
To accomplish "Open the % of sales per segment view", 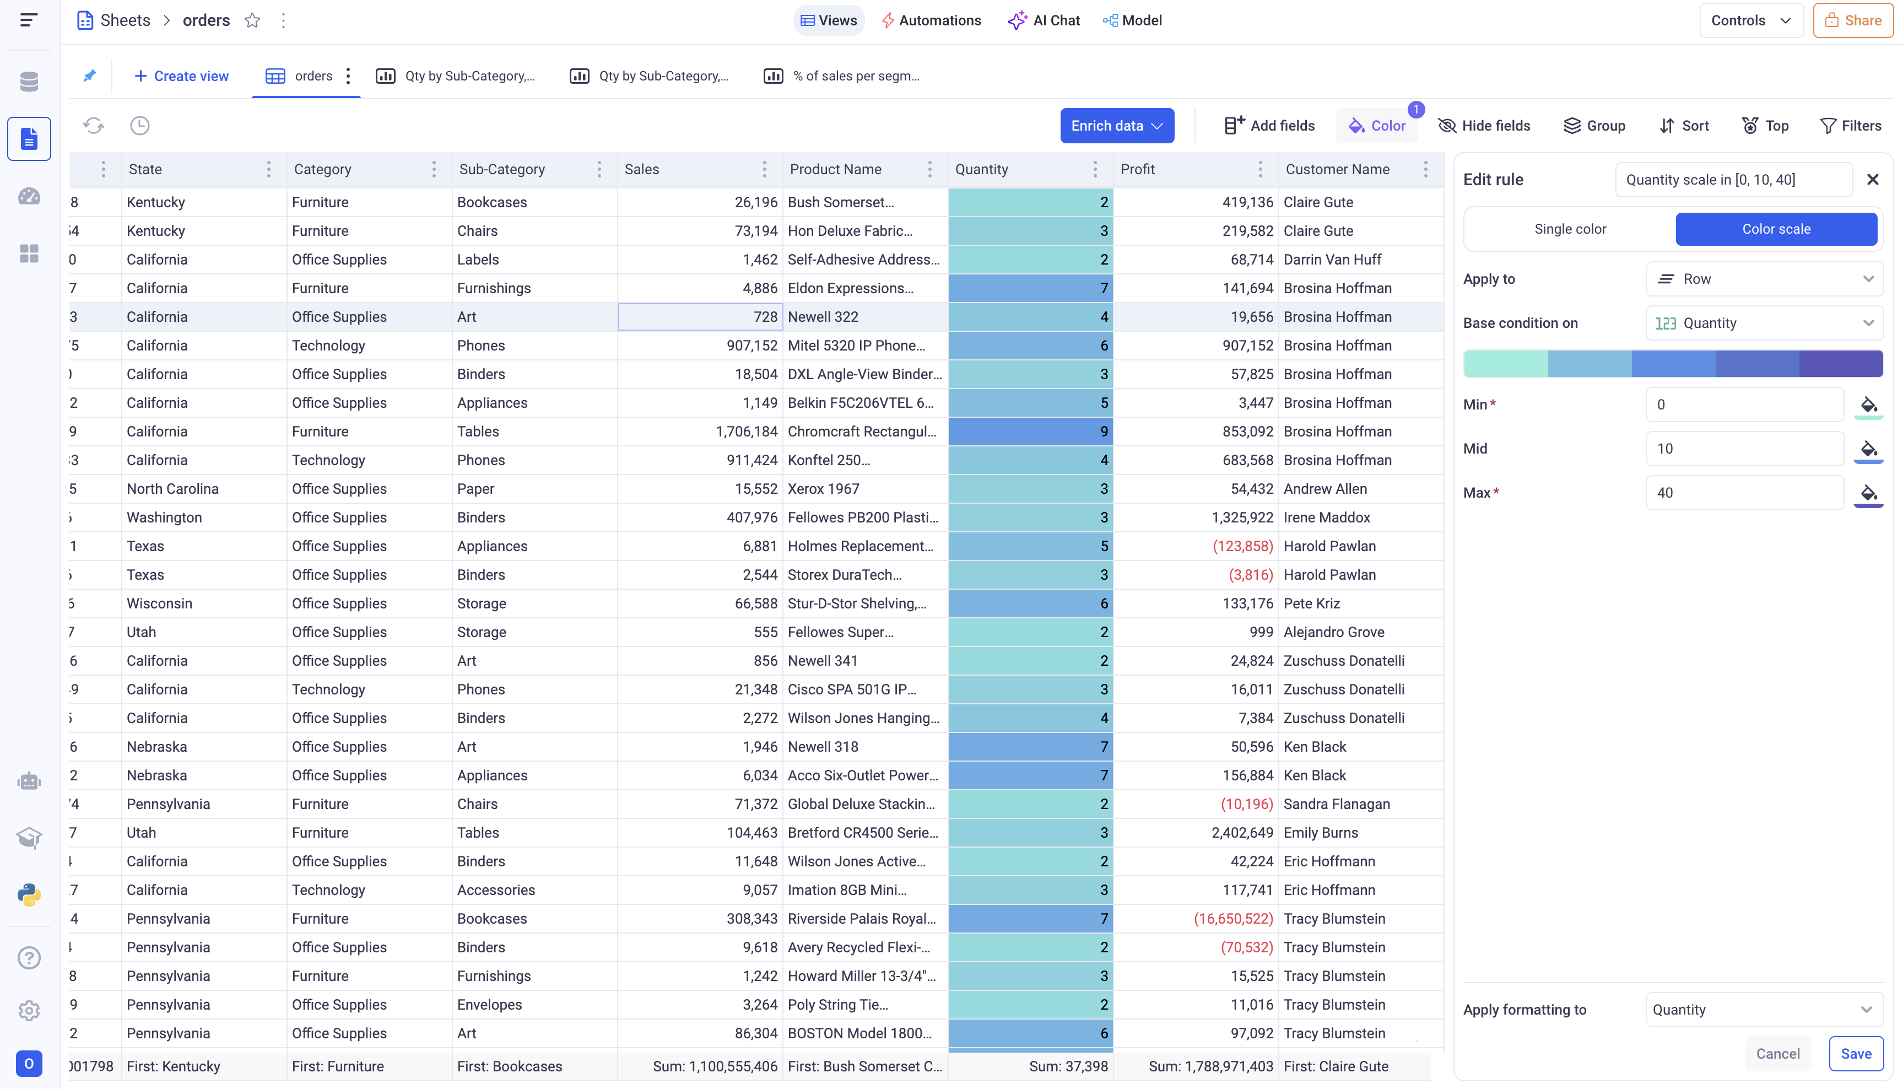I will click(842, 76).
